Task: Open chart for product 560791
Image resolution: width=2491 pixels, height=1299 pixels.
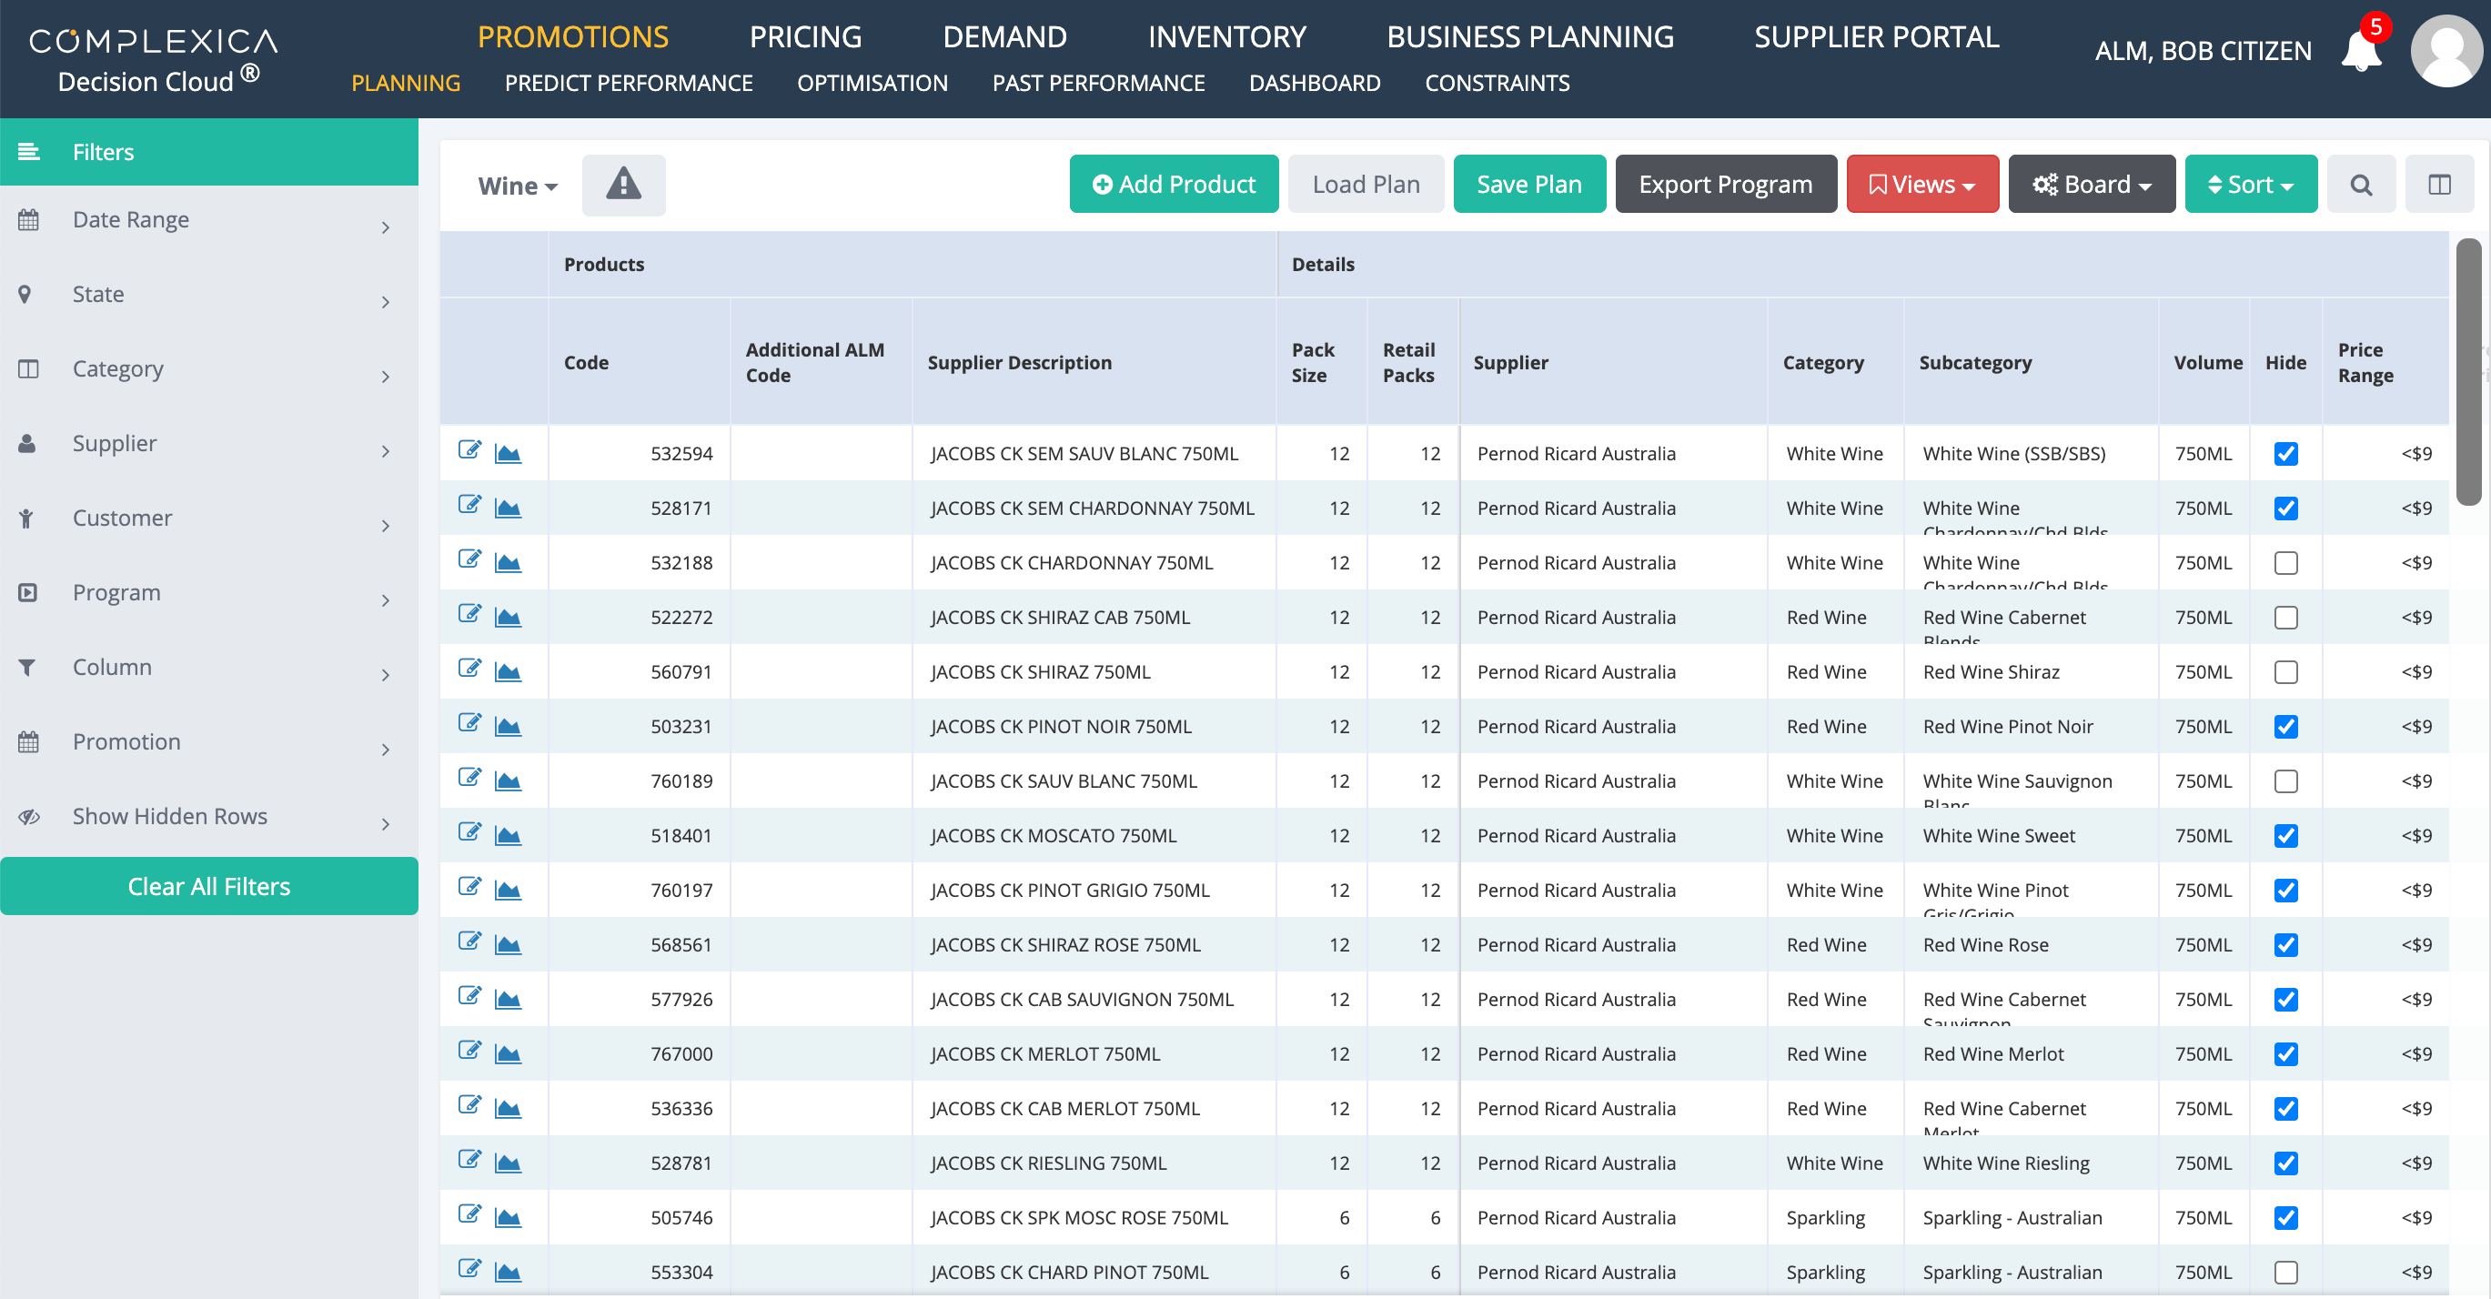Action: tap(508, 670)
